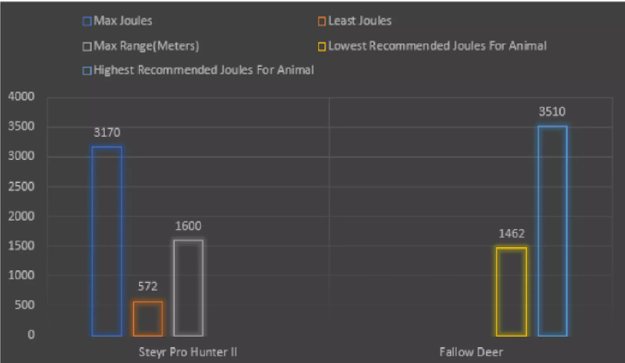Viewport: 625px width, 363px height.
Task: Click the orange 572 Least Joules bar
Action: click(148, 319)
